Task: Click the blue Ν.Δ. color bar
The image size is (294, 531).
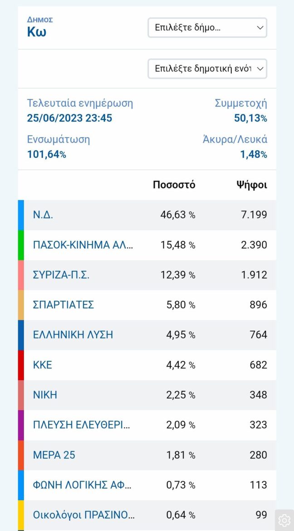Action: tap(21, 215)
